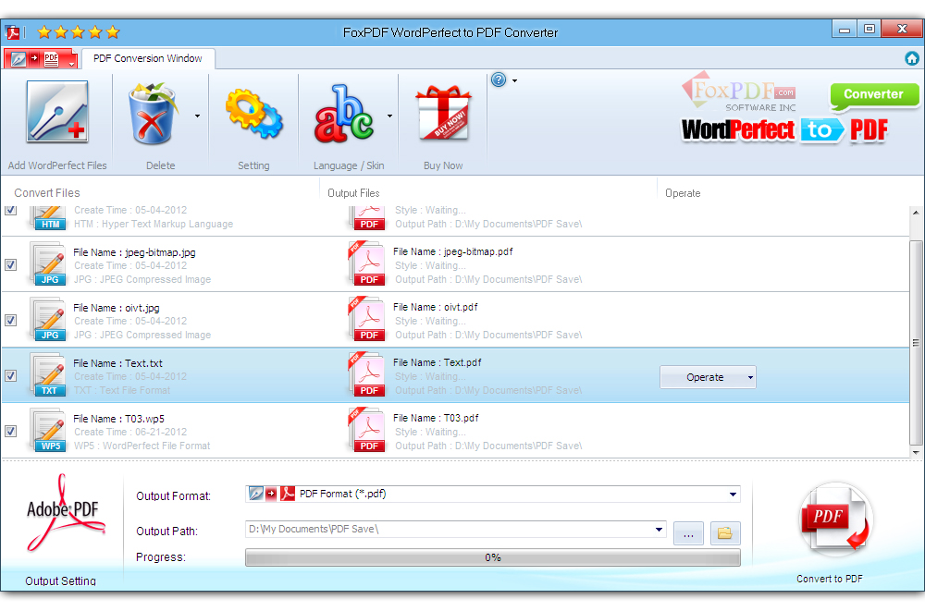The height and width of the screenshot is (611, 925).
Task: Click the file list vertical scrollbar thumb
Action: pos(916,343)
